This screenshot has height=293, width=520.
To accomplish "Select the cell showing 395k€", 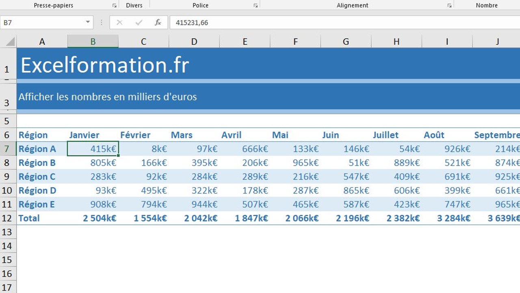I will pos(194,163).
